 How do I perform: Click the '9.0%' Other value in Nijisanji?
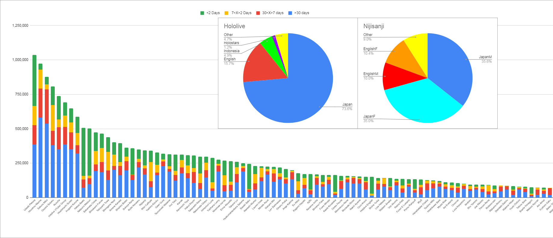[367, 39]
